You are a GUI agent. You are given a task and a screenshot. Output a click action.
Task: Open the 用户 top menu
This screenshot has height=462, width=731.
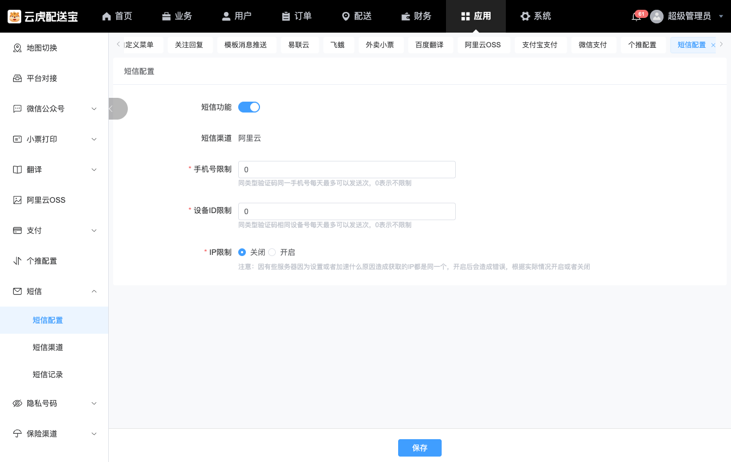(237, 16)
